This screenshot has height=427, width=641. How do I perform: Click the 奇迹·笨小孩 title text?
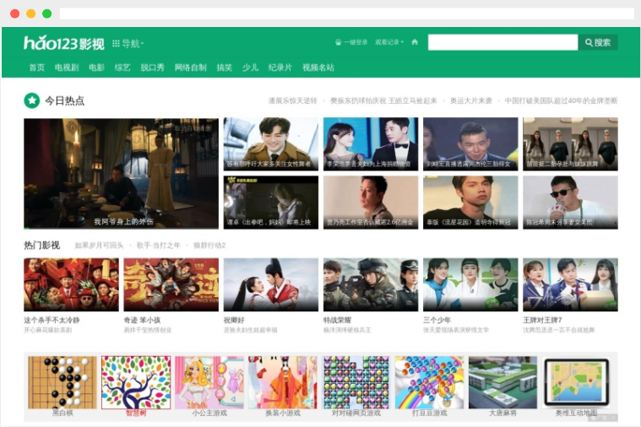142,320
